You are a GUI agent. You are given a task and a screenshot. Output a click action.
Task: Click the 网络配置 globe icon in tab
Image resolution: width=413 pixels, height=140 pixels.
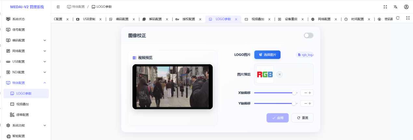(313, 19)
